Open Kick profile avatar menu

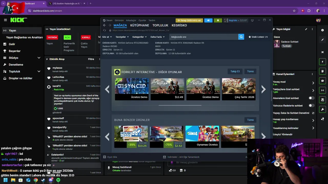tap(318, 20)
